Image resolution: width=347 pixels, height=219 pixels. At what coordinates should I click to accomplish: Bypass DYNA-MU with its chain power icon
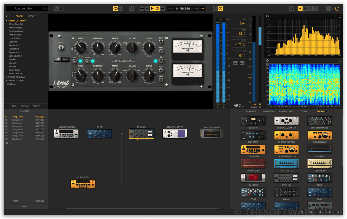coord(137,140)
